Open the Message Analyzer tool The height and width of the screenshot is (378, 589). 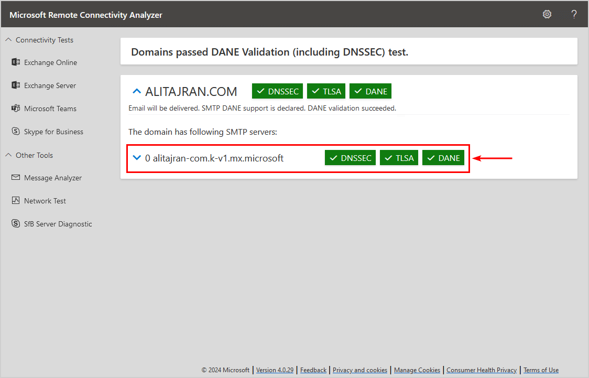52,178
